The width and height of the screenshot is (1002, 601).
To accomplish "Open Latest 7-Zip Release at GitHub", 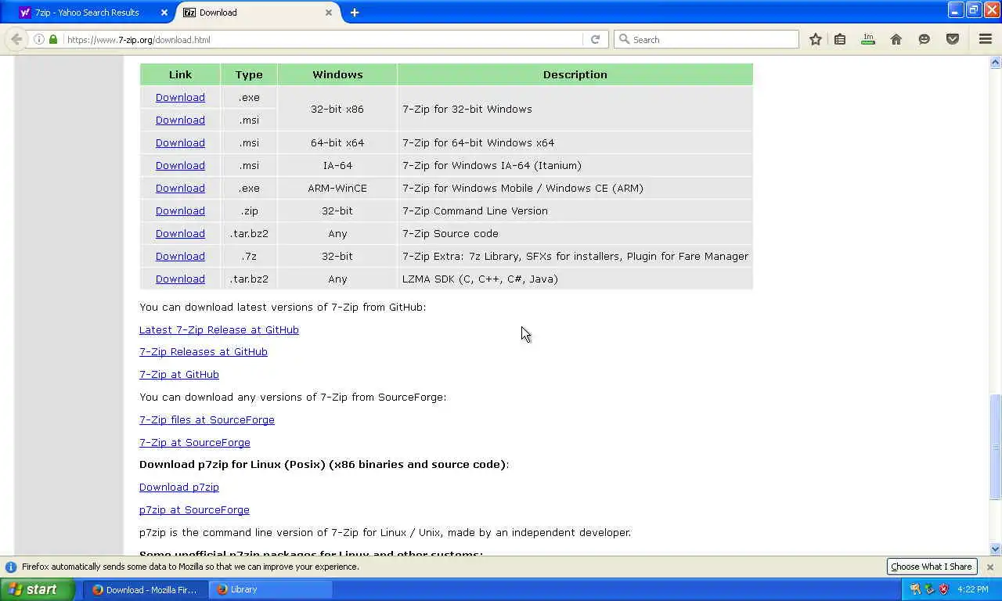I will click(x=219, y=329).
